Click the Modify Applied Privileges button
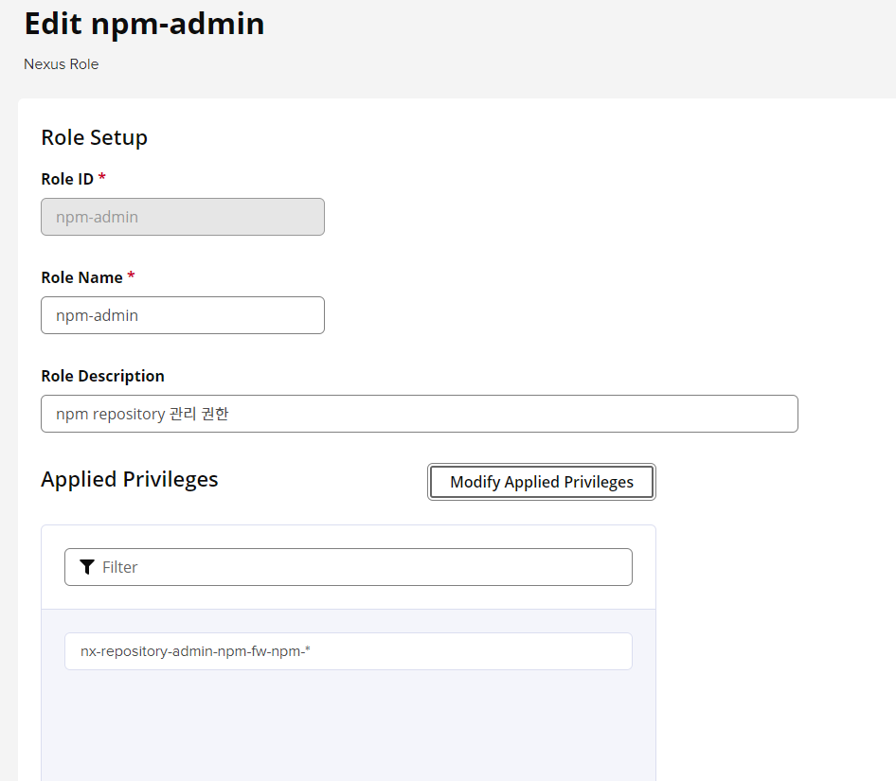Viewport: 896px width, 781px height. tap(541, 482)
